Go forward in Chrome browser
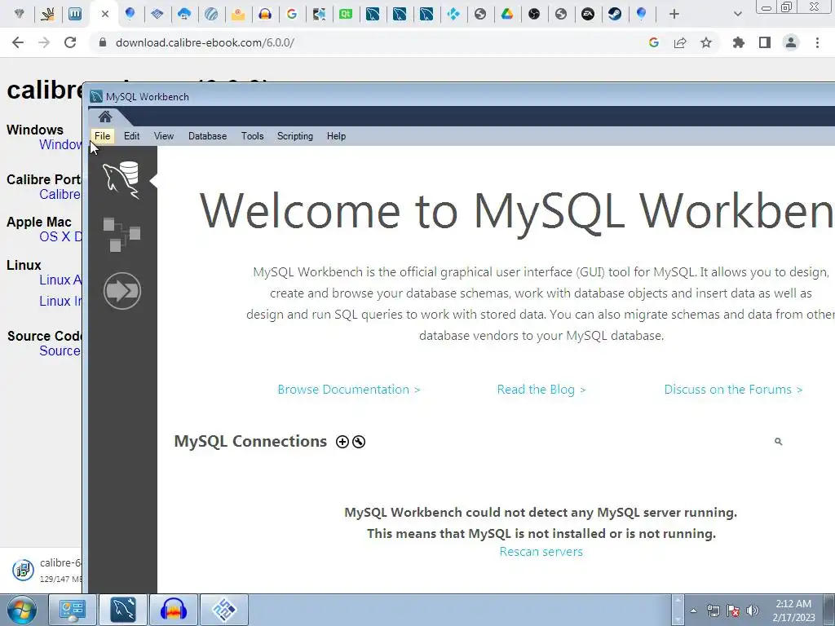The height and width of the screenshot is (626, 835). [44, 42]
